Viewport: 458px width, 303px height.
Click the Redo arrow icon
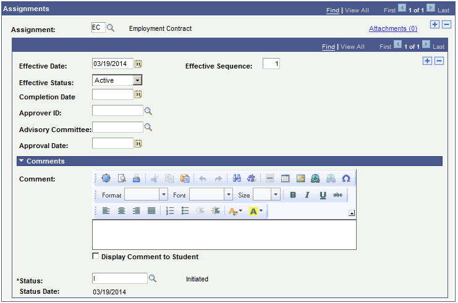218,178
